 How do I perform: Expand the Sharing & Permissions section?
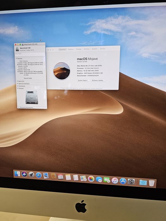(x=18, y=107)
